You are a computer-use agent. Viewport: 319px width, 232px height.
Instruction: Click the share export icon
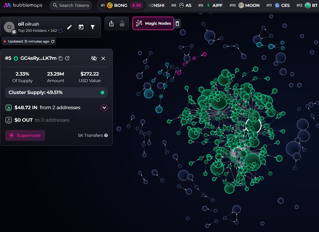(x=111, y=23)
